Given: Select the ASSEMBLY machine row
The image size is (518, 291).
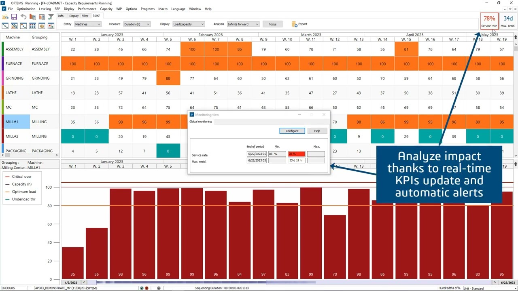Looking at the screenshot, I should click(x=31, y=49).
